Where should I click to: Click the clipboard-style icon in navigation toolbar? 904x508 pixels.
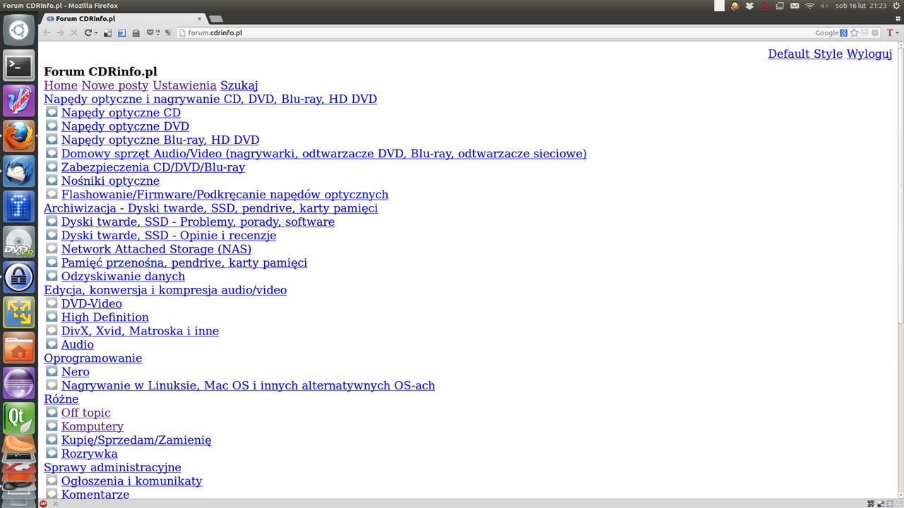point(136,32)
